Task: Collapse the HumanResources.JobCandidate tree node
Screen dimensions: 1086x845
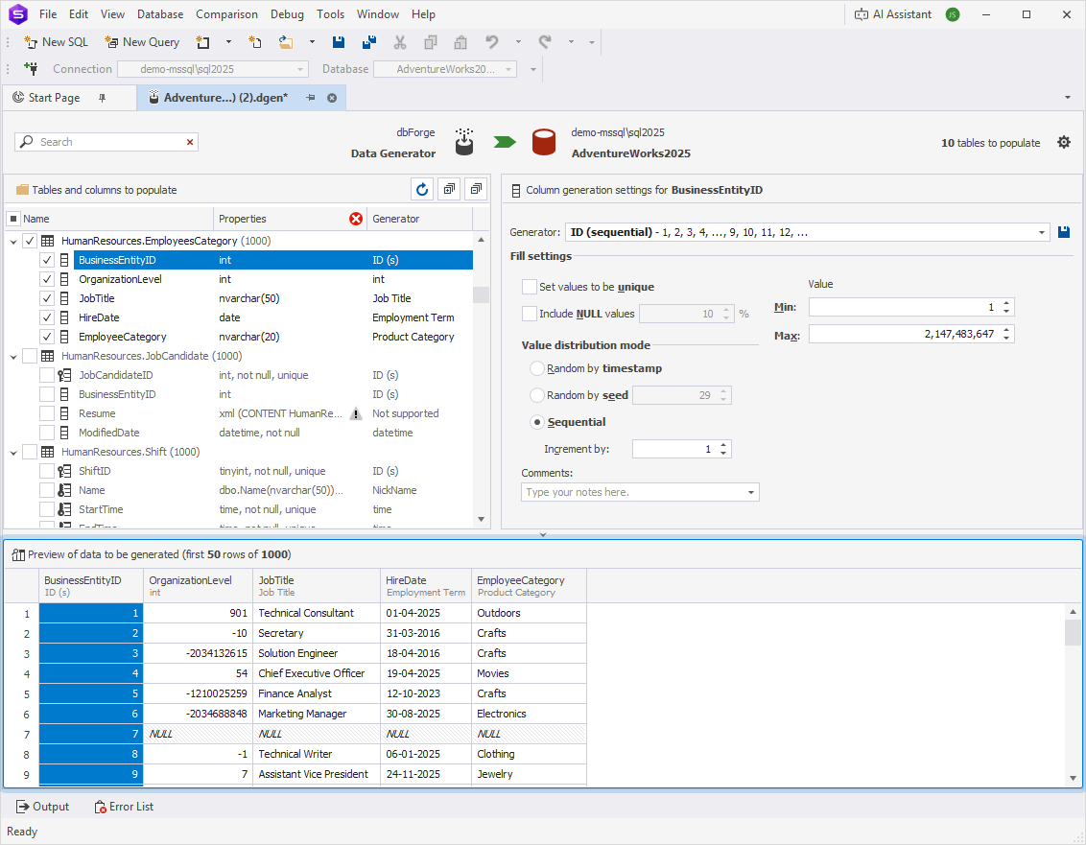Action: tap(13, 356)
